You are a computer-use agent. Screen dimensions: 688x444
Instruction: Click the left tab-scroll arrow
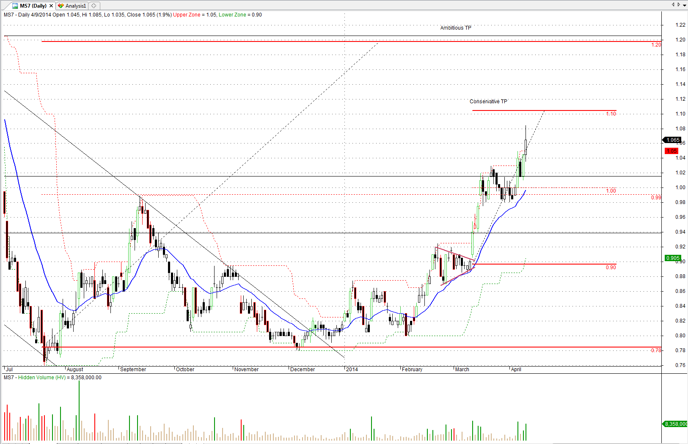pyautogui.click(x=673, y=5)
